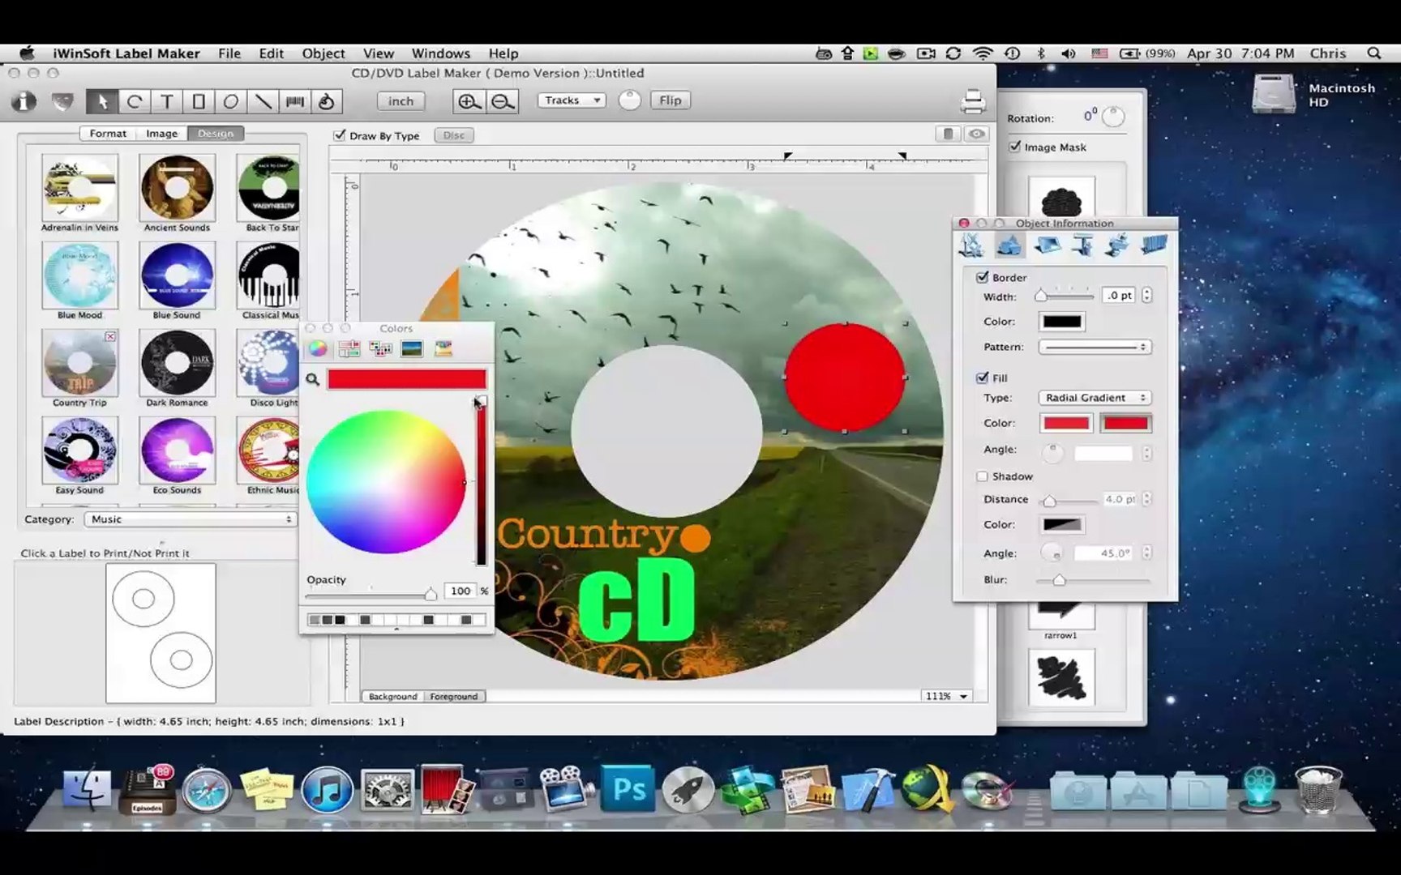The width and height of the screenshot is (1401, 875).
Task: Open the Tracks dropdown
Action: pos(572,100)
